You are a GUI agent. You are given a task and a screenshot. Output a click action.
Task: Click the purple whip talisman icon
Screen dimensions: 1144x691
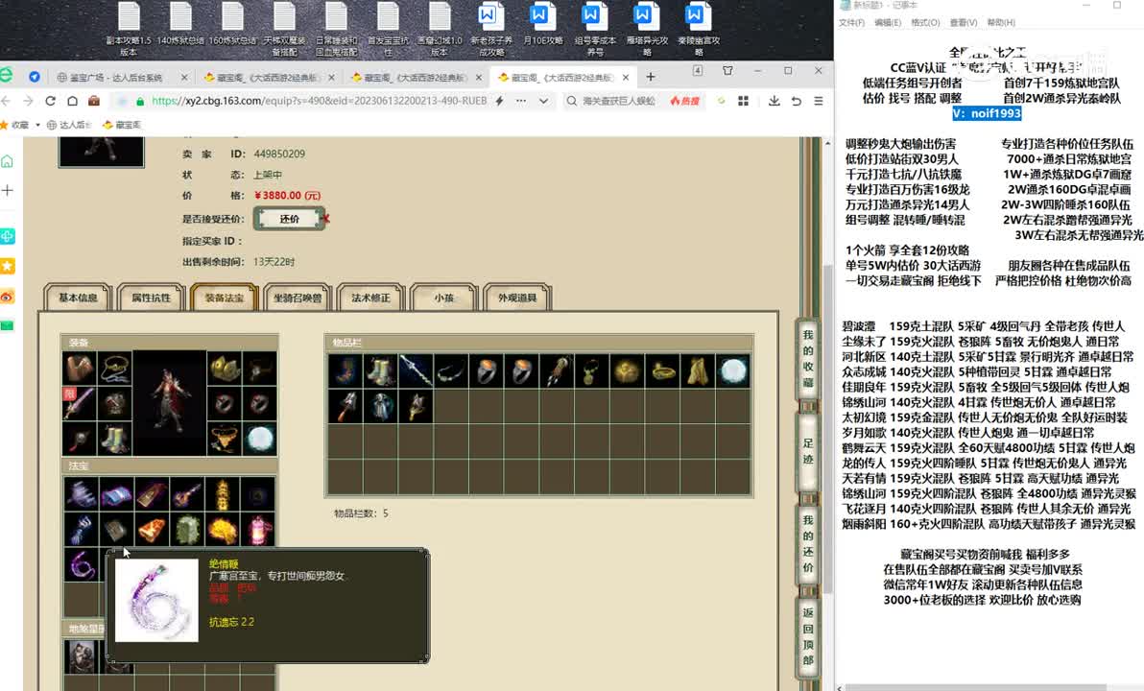tap(81, 564)
